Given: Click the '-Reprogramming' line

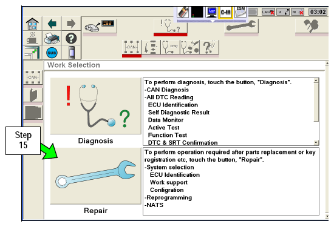Looking at the screenshot, I should [168, 198].
